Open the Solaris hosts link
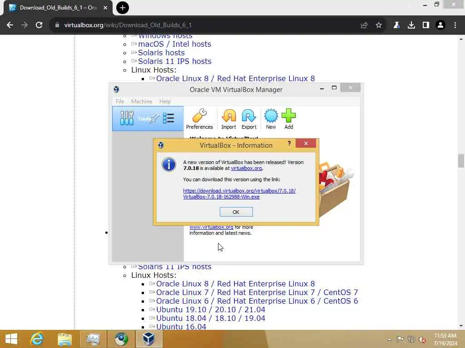Viewport: 465px width, 348px height. point(161,53)
